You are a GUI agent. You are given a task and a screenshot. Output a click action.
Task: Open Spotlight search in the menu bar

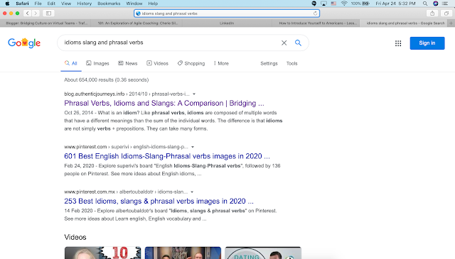tap(425, 4)
